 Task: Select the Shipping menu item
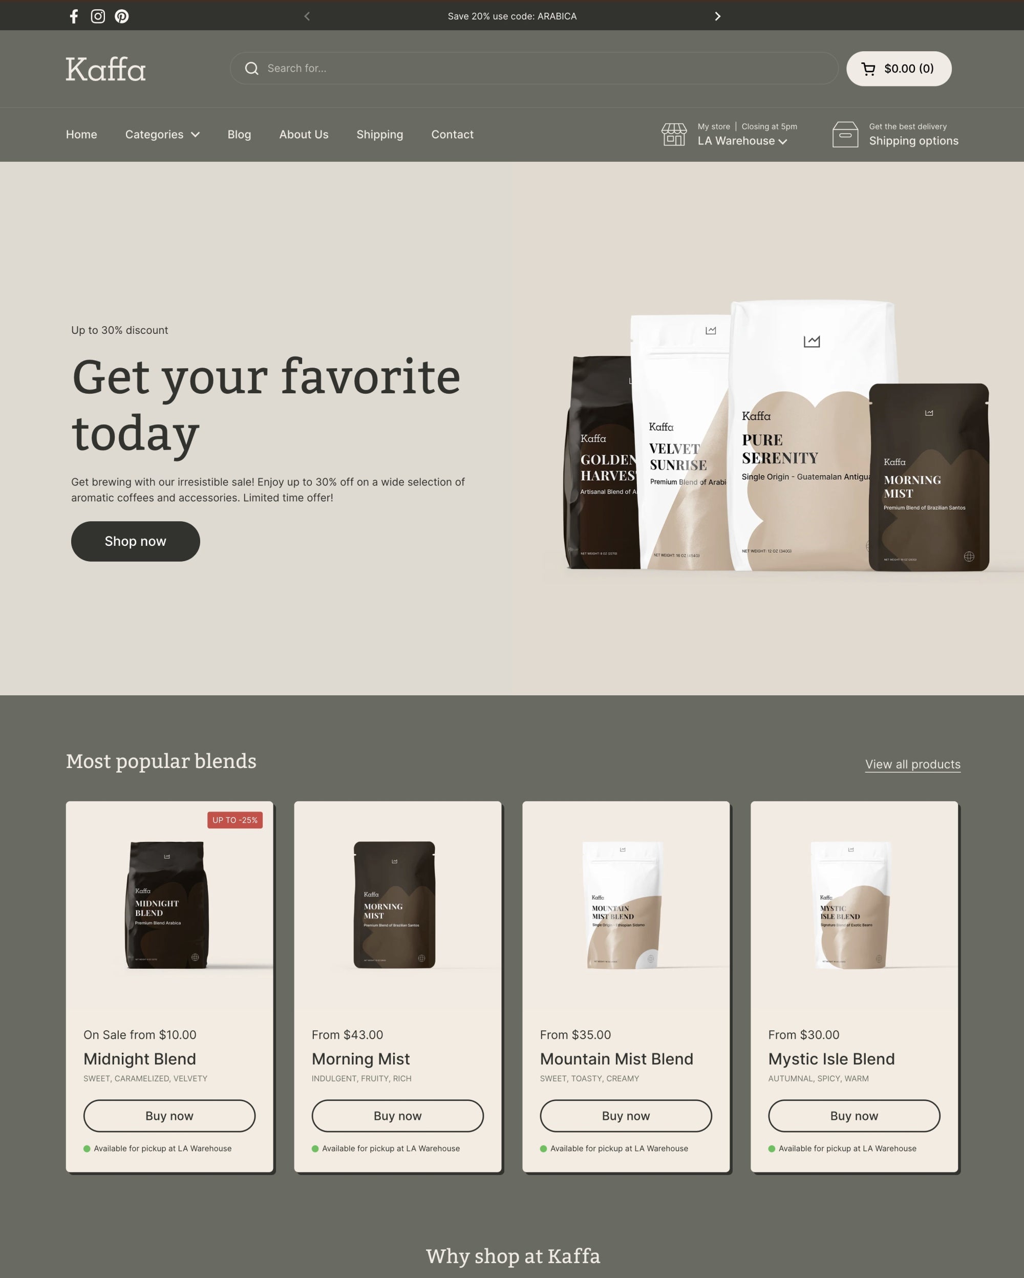[x=379, y=134]
